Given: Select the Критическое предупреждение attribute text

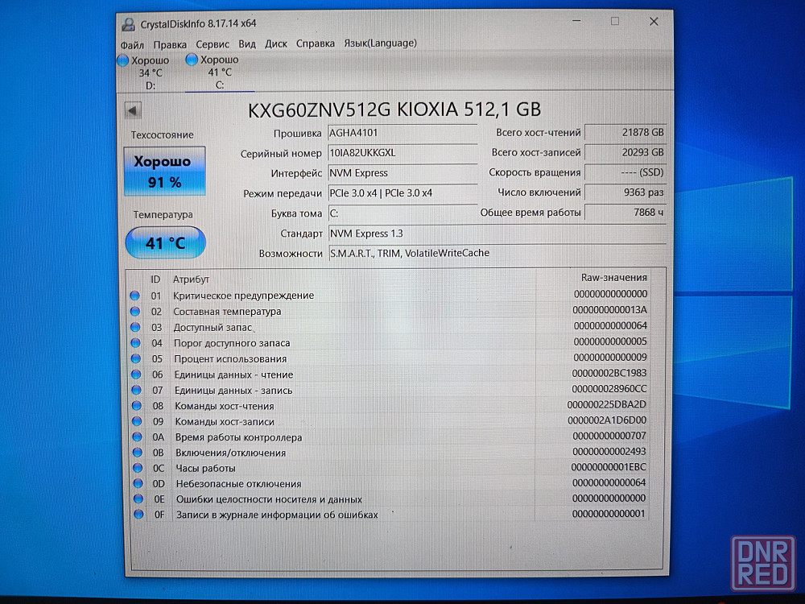Looking at the screenshot, I should coord(243,296).
